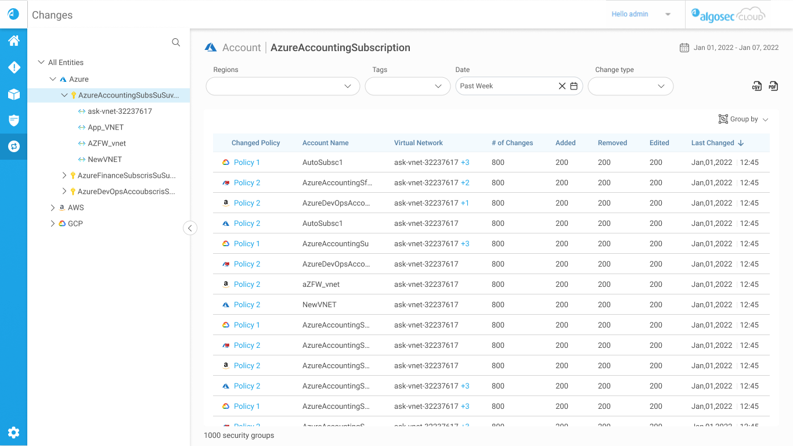
Task: Export table as PDF
Action: pyautogui.click(x=773, y=86)
